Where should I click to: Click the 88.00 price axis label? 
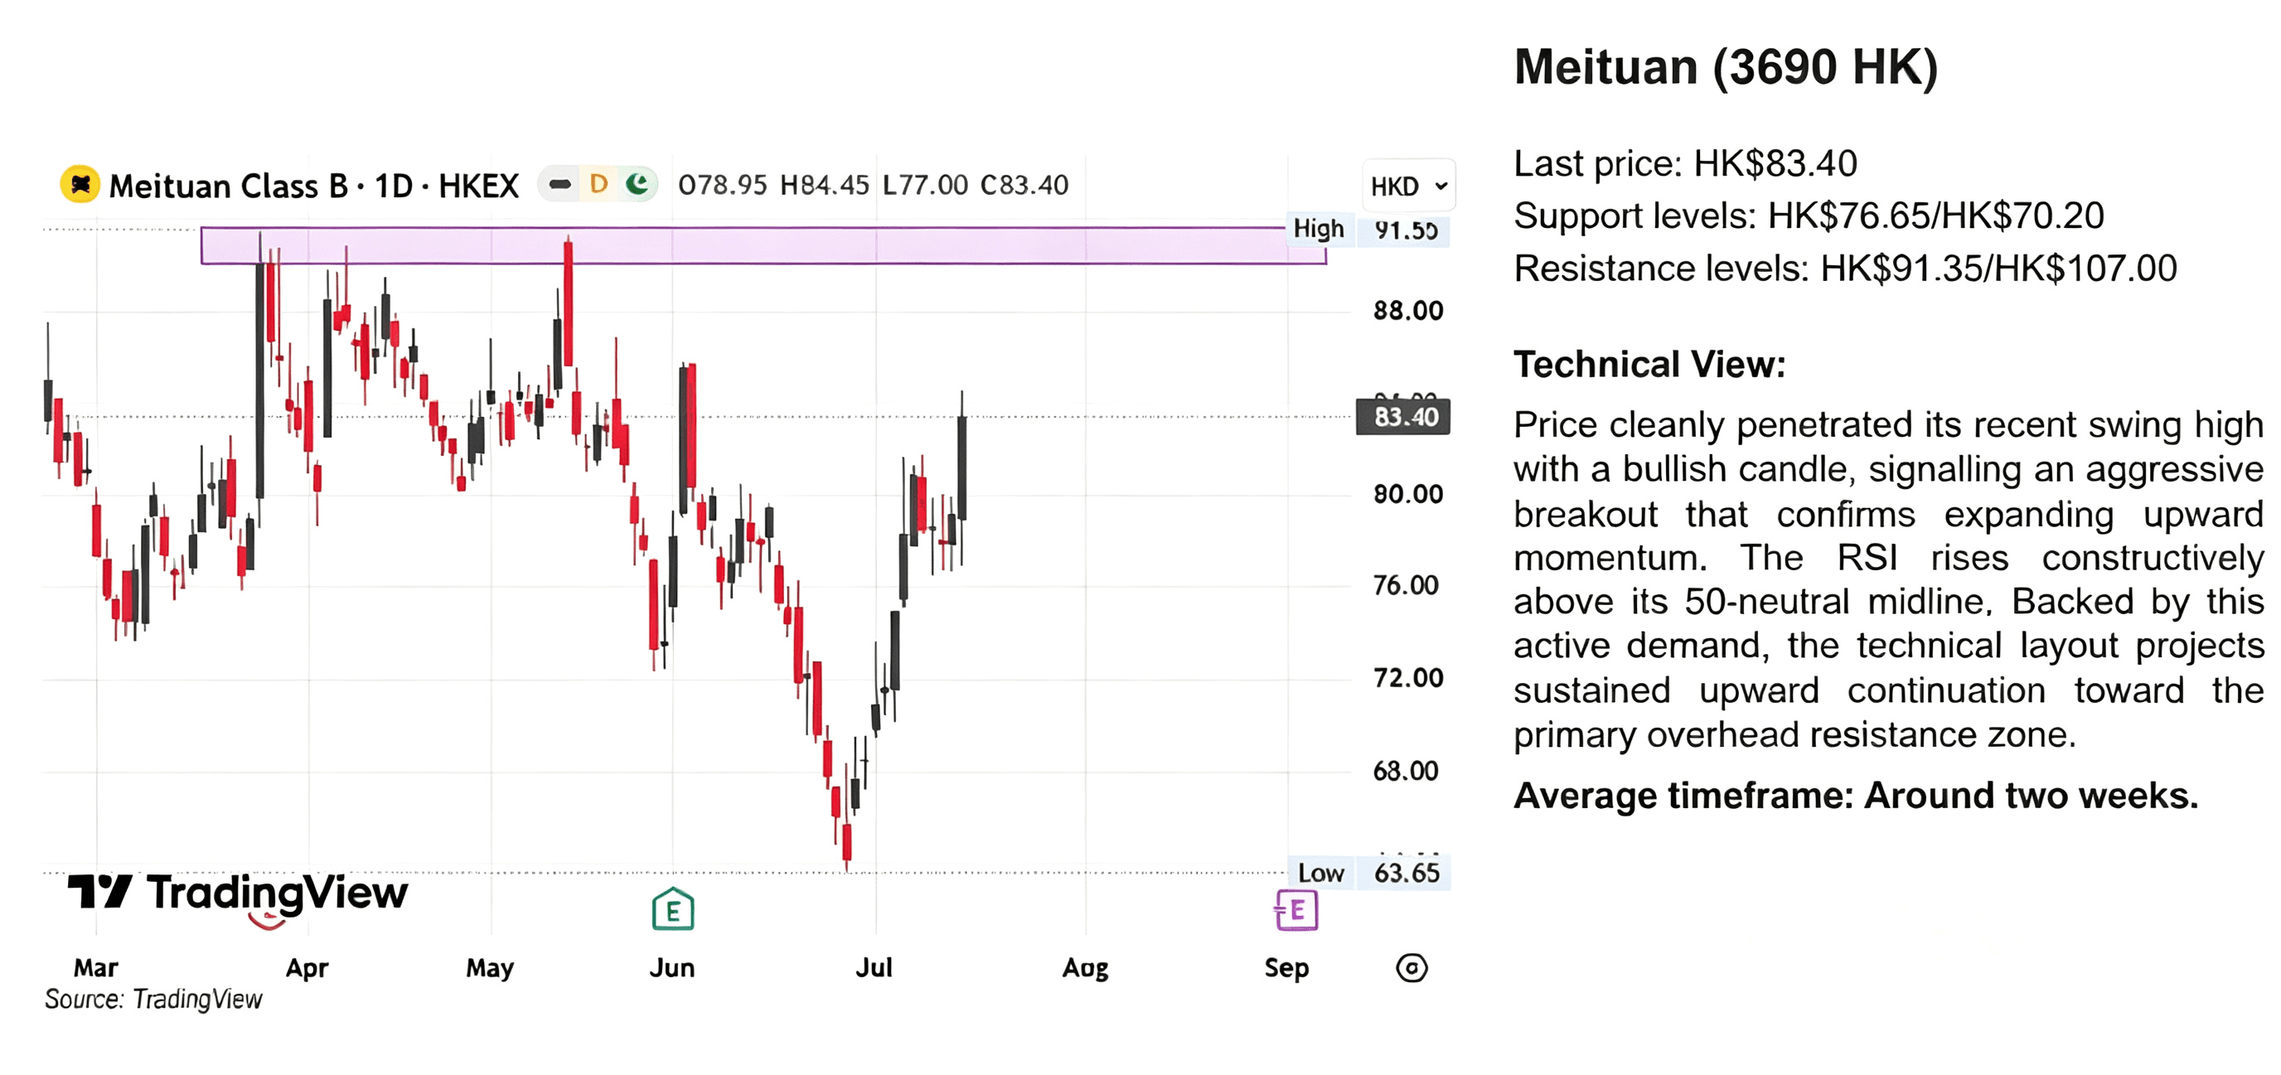click(x=1408, y=311)
